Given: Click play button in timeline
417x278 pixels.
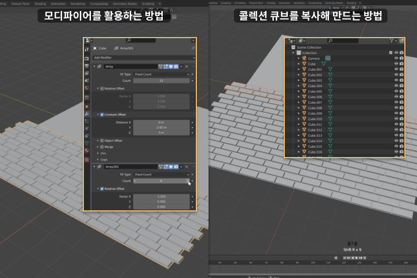Looking at the screenshot, I should [357, 258].
